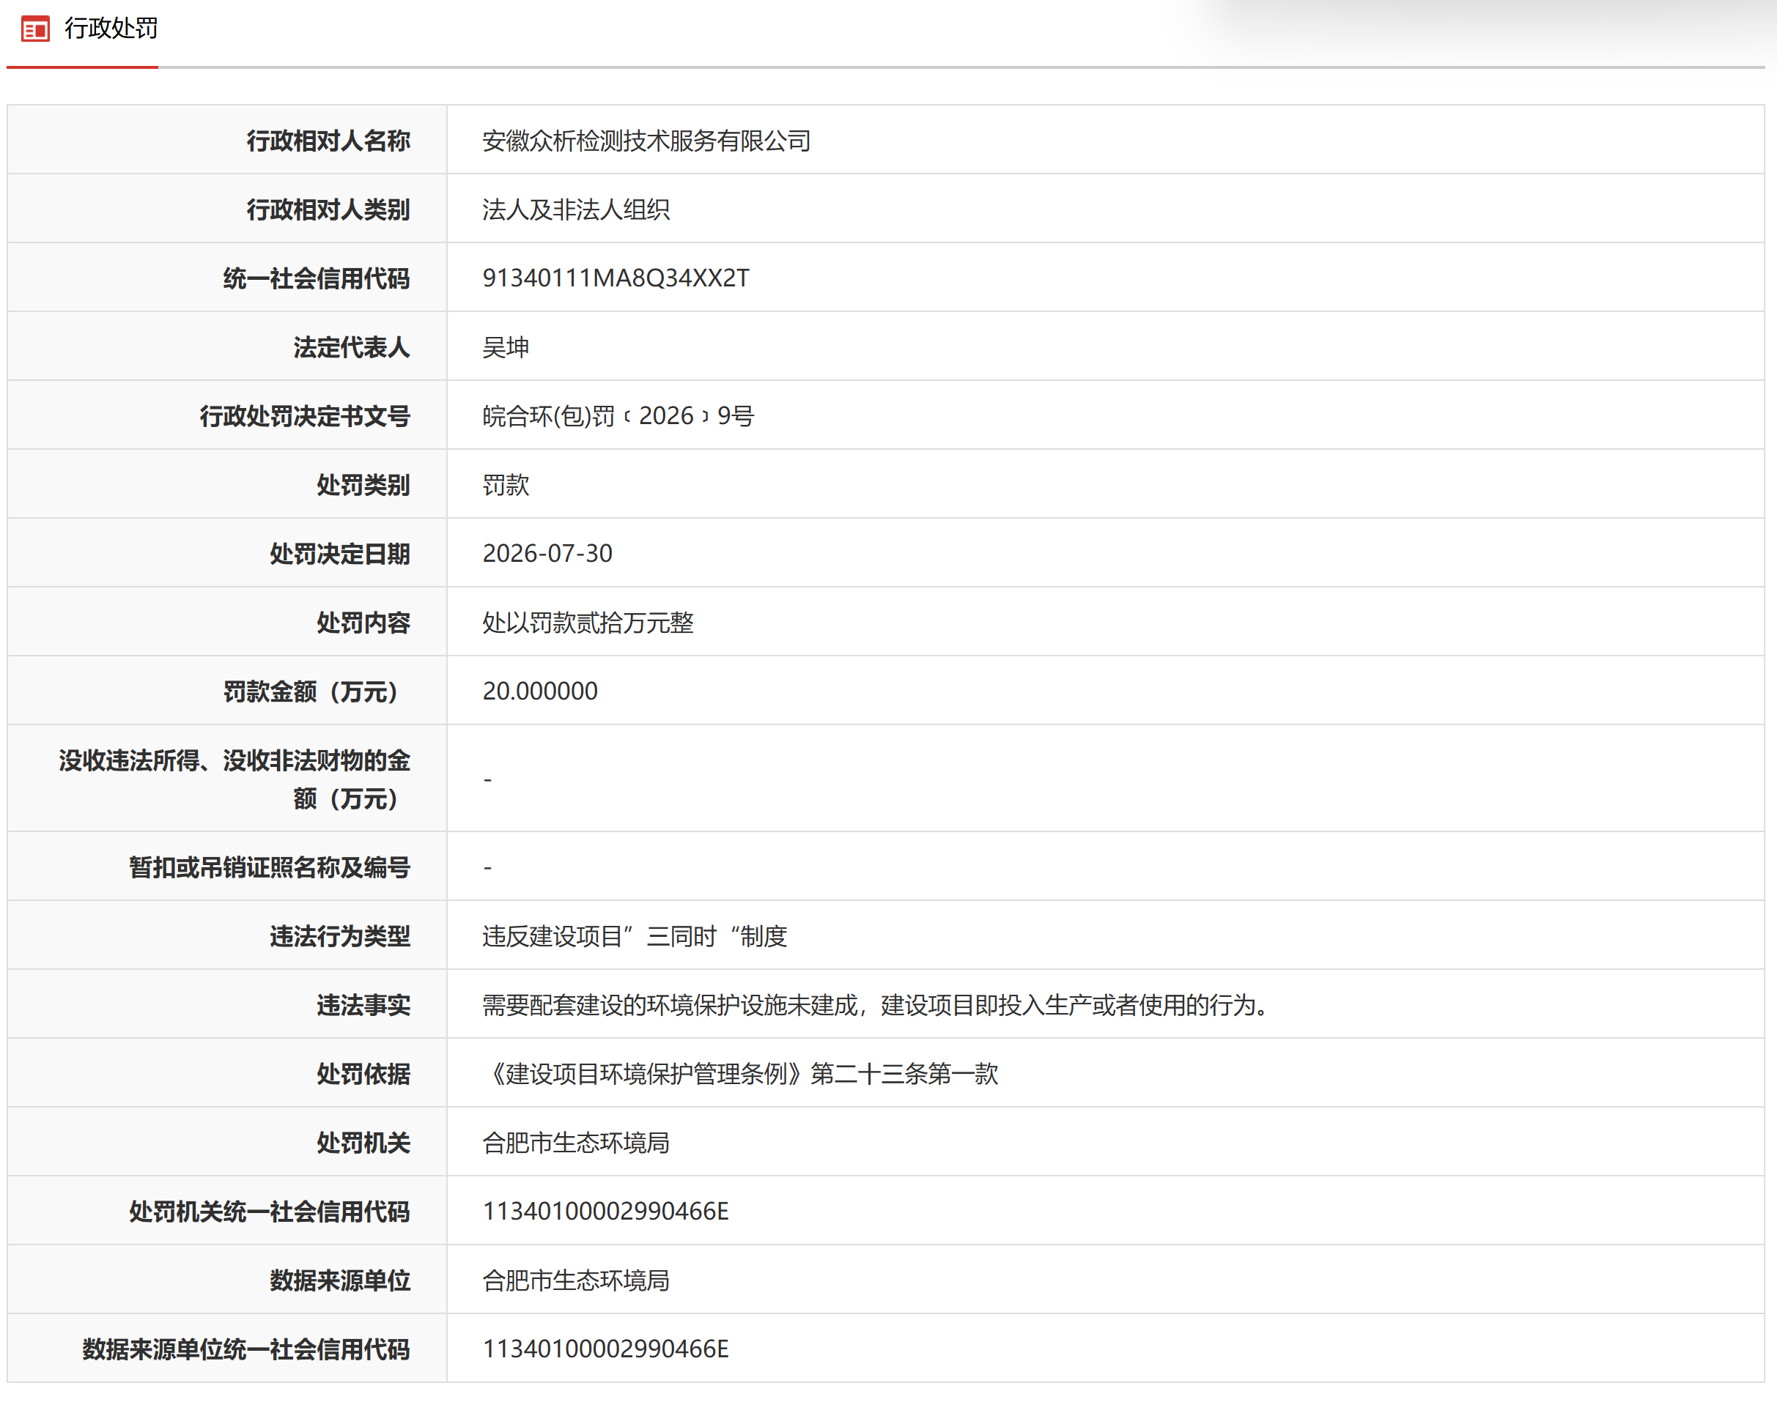This screenshot has width=1777, height=1413.
Task: Click the red 行政处罚 section icon
Action: tap(35, 29)
